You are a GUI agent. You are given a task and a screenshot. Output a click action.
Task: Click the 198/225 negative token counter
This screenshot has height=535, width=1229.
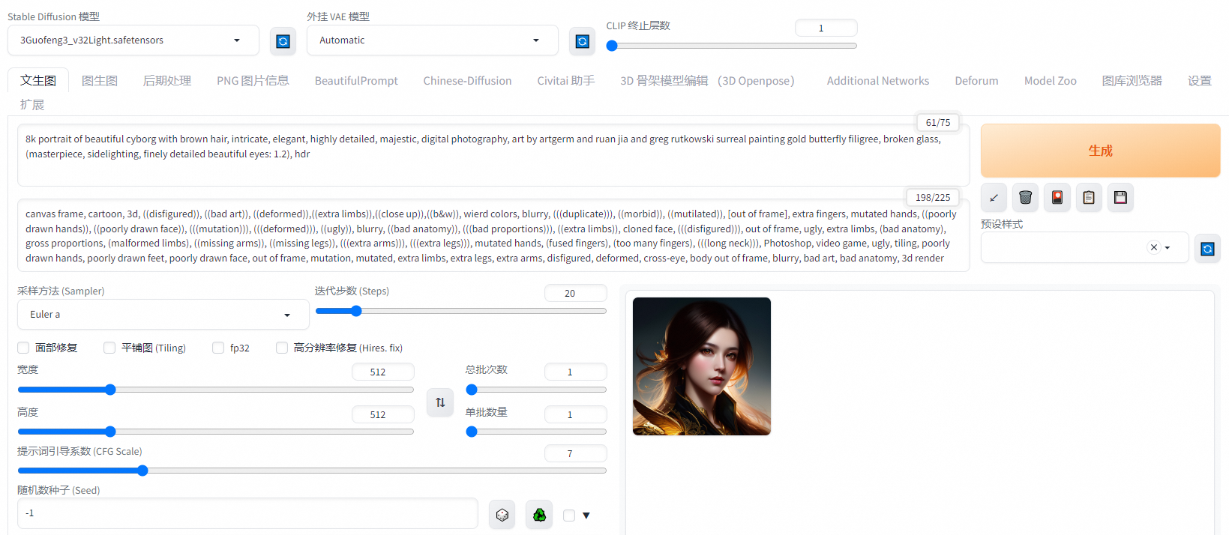[x=933, y=197]
